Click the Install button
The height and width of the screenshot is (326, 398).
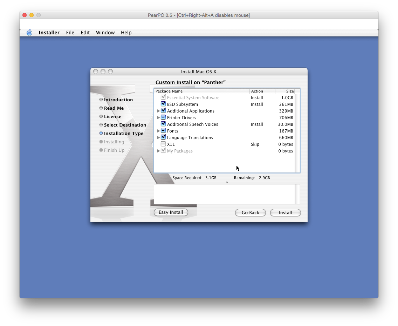[285, 212]
